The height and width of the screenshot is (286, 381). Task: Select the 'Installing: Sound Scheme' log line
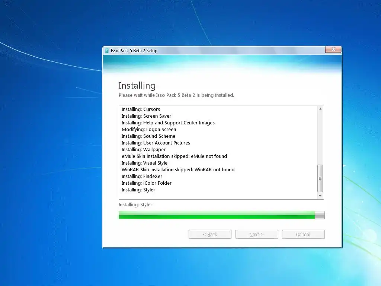tap(148, 136)
